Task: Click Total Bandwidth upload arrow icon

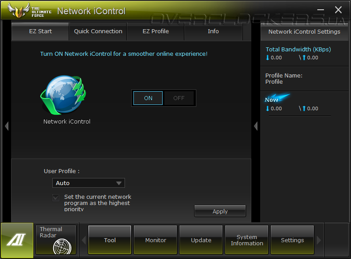Action: point(304,58)
